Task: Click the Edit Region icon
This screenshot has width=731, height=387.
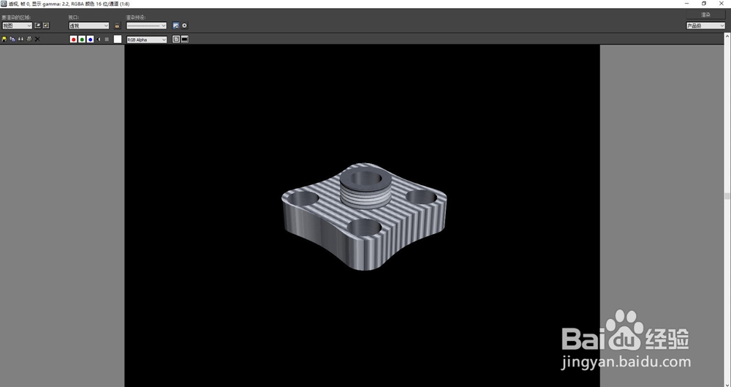Action: pos(38,26)
